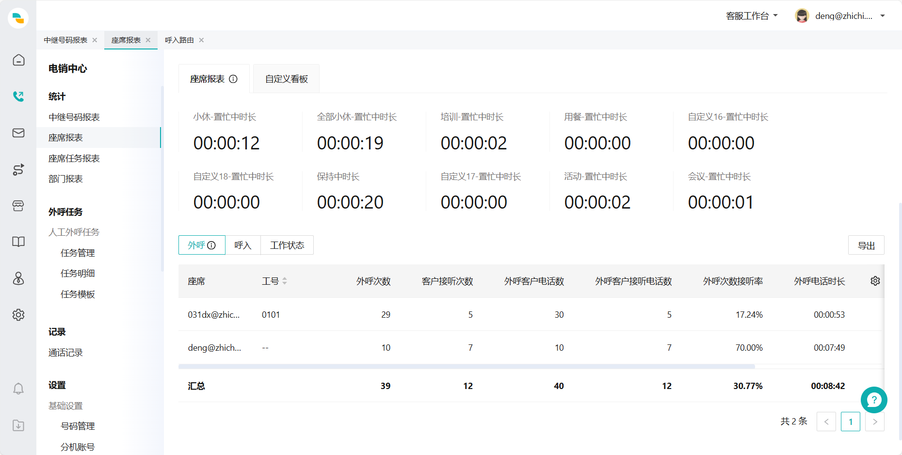This screenshot has height=455, width=902.
Task: Open the store sidebar icon
Action: pos(18,206)
